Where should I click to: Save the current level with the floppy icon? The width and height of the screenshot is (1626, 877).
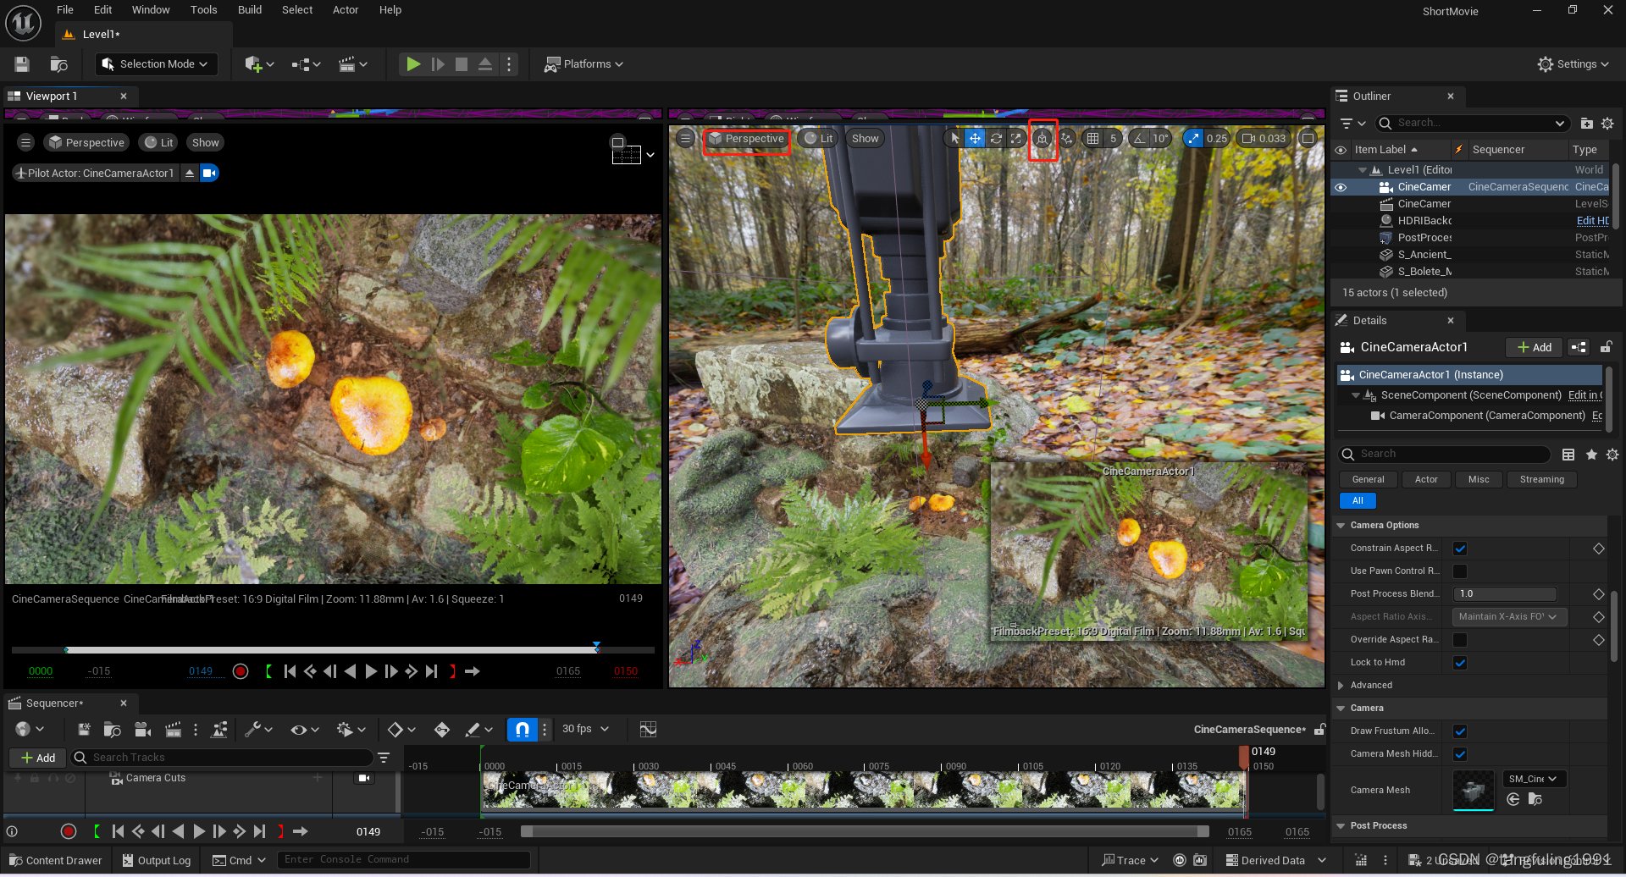pos(22,64)
